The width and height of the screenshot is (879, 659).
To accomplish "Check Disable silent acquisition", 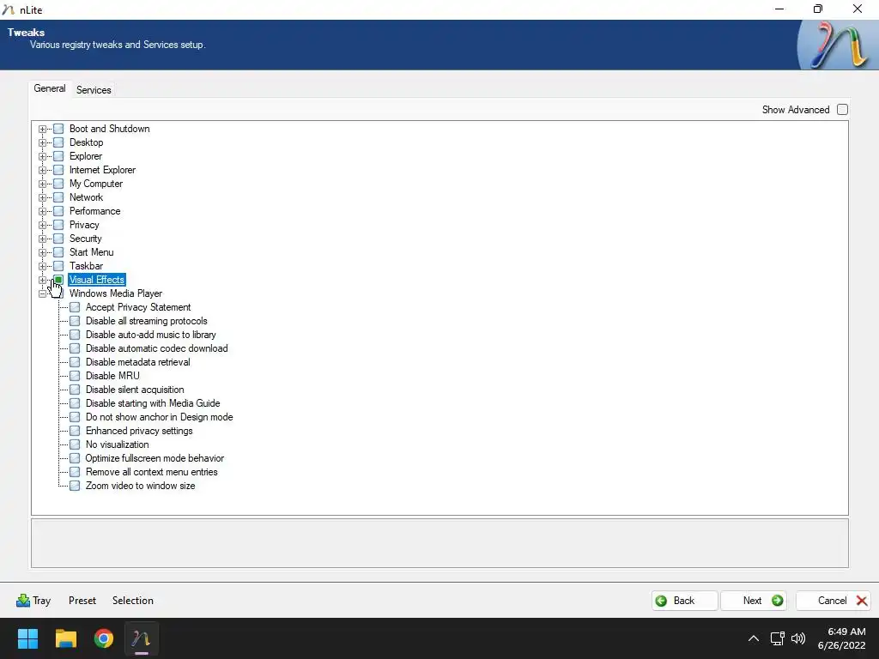I will 75,390.
